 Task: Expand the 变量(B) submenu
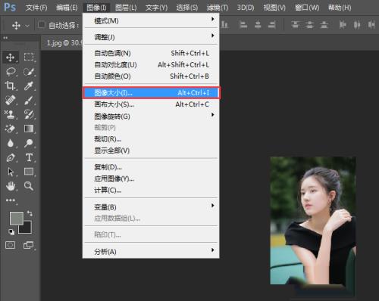[151, 206]
